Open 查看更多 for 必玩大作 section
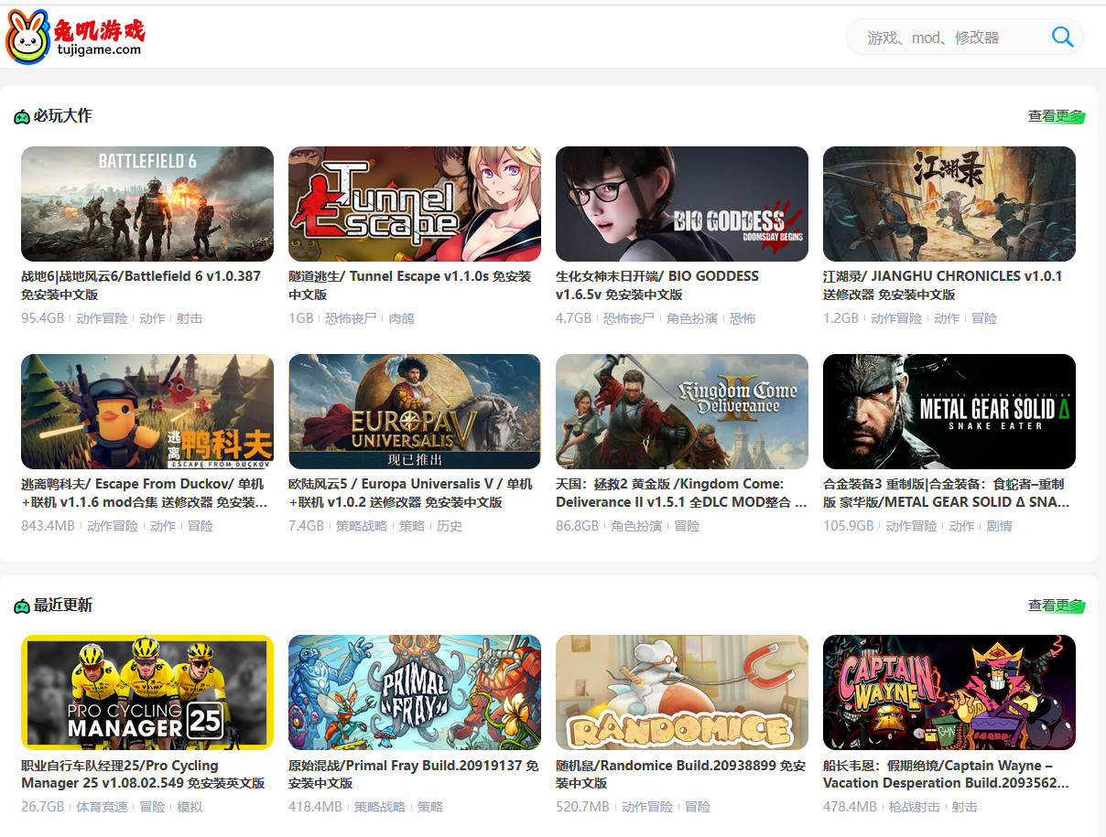 tap(1055, 116)
